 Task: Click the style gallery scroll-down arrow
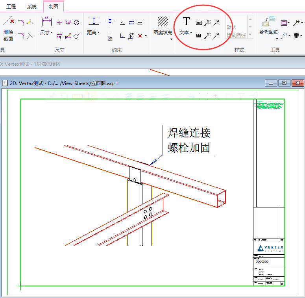pyautogui.click(x=250, y=27)
